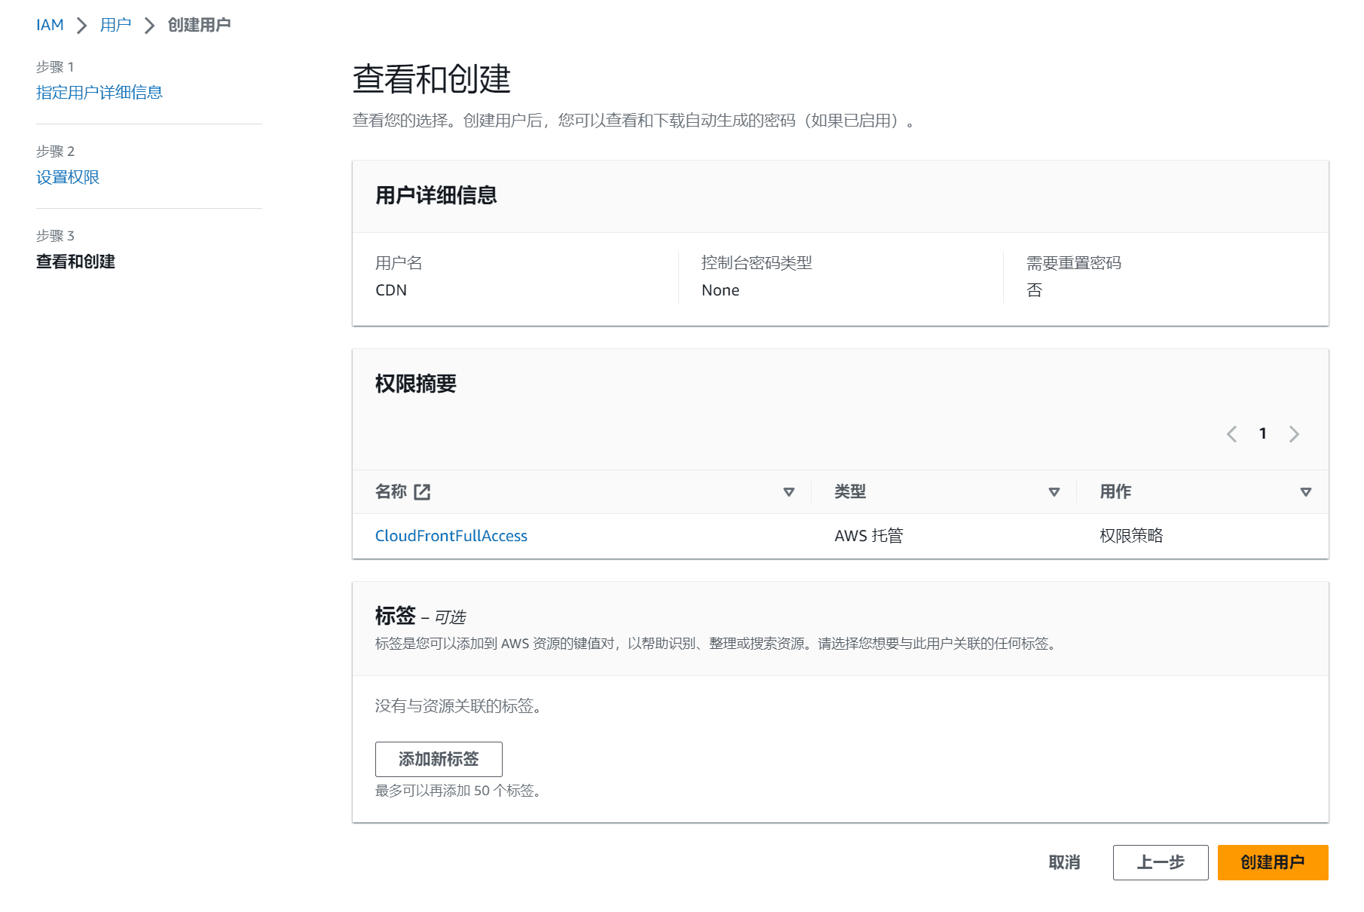The width and height of the screenshot is (1364, 912).
Task: Open the 名称 column sort/filter dropdown
Action: click(789, 491)
